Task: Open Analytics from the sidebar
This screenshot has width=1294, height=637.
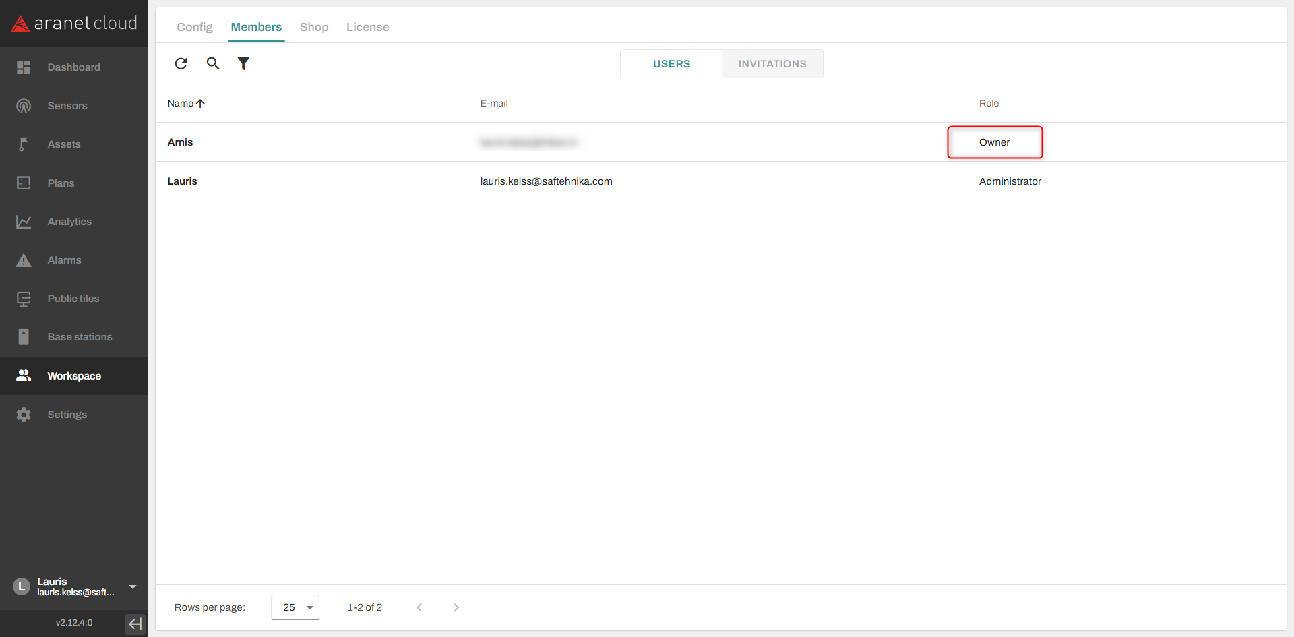Action: (69, 222)
